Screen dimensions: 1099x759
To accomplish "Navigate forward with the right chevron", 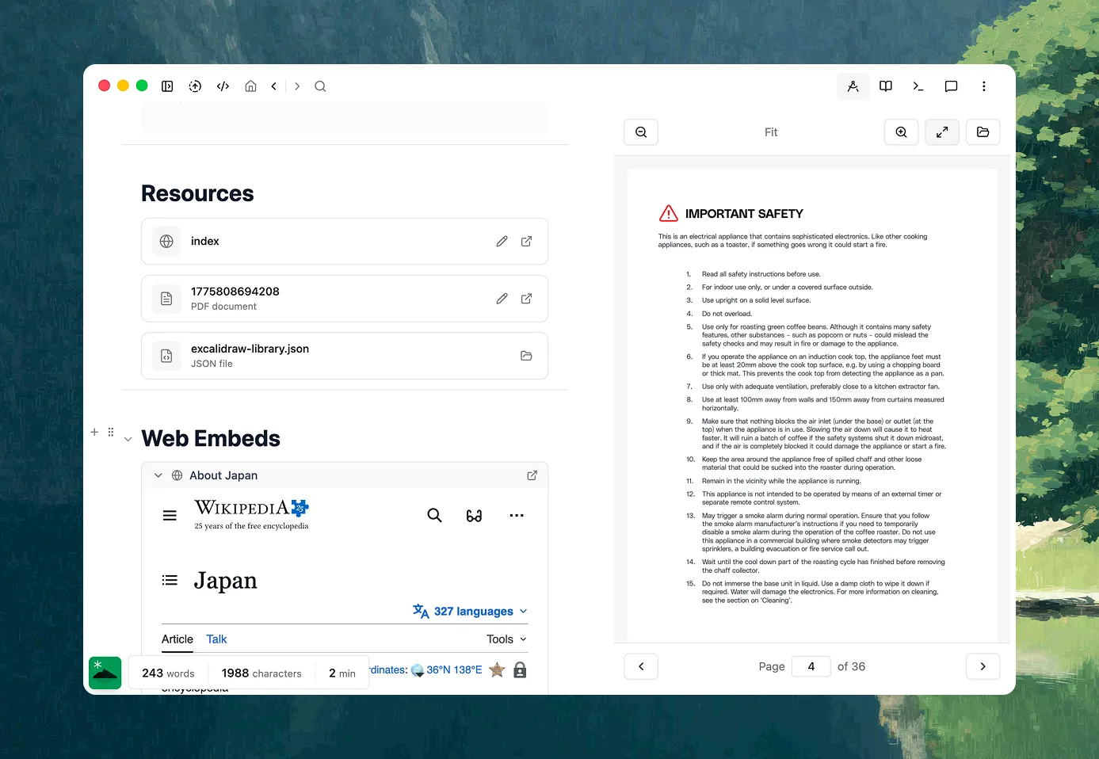I will pyautogui.click(x=297, y=86).
